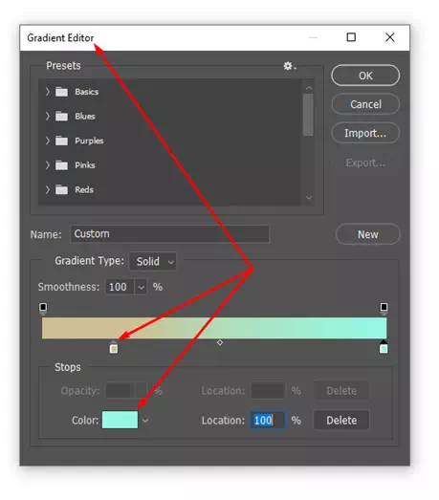Click the New button
Screen dimensions: 439x500
click(x=367, y=234)
